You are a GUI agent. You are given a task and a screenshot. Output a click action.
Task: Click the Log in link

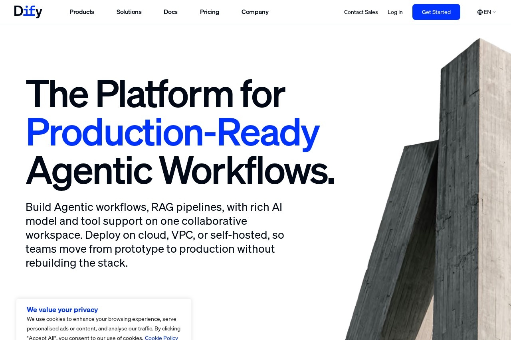tap(395, 12)
